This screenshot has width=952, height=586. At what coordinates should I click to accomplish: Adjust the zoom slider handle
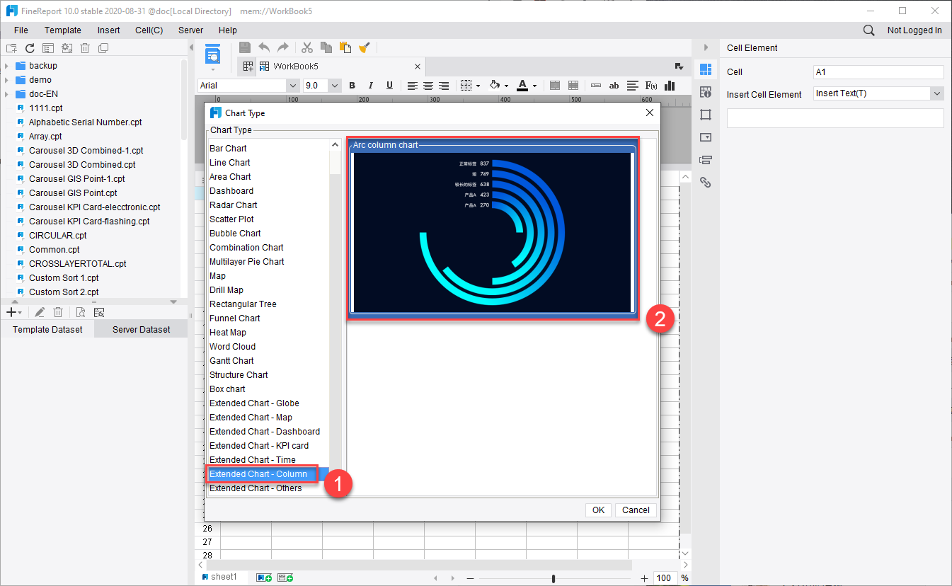[554, 578]
